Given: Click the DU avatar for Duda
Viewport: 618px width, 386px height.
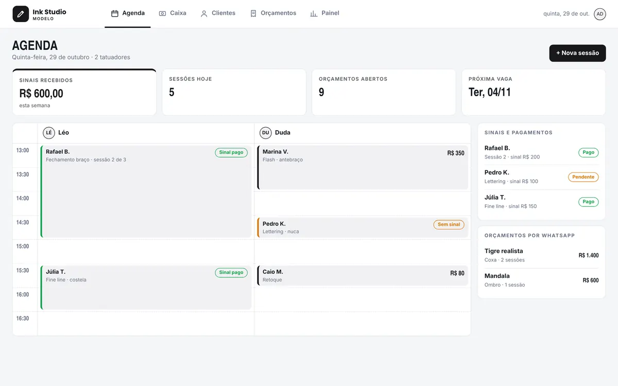Looking at the screenshot, I should [266, 133].
